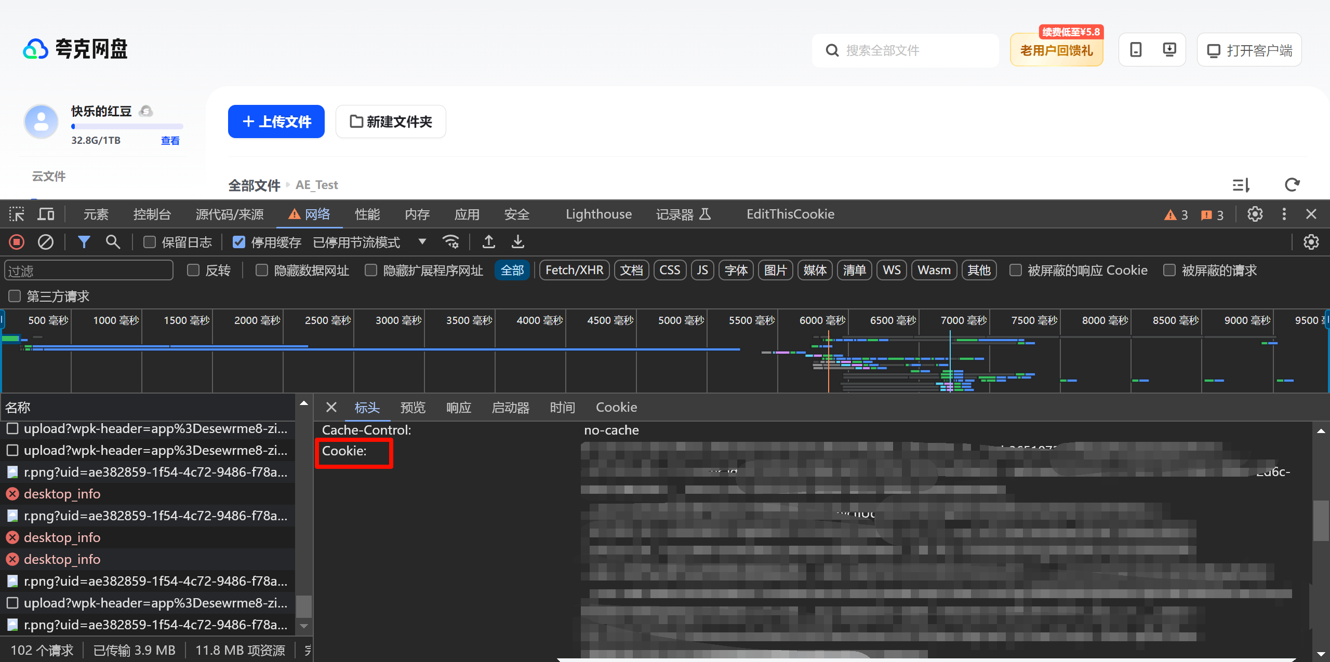The width and height of the screenshot is (1330, 662).
Task: Open the DevTools three-dot customize menu
Action: pos(1284,214)
